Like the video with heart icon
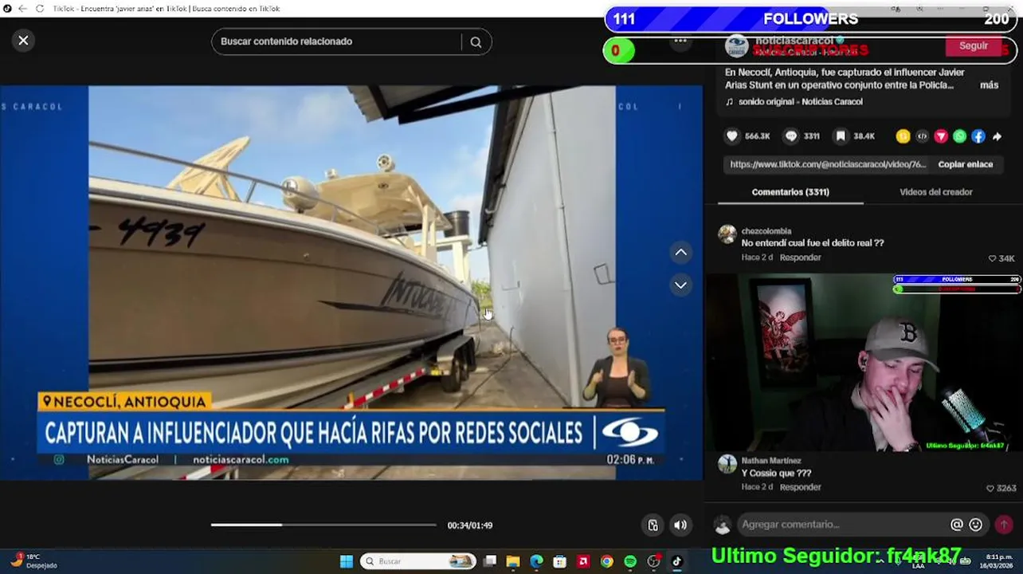Viewport: 1023px width, 574px height. point(731,136)
